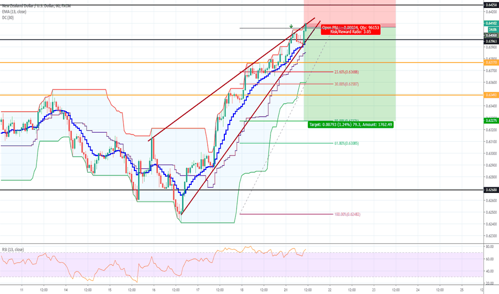Click the RSI 80.00 axis label
Viewport: 499px width, 294px height.
[x=490, y=246]
